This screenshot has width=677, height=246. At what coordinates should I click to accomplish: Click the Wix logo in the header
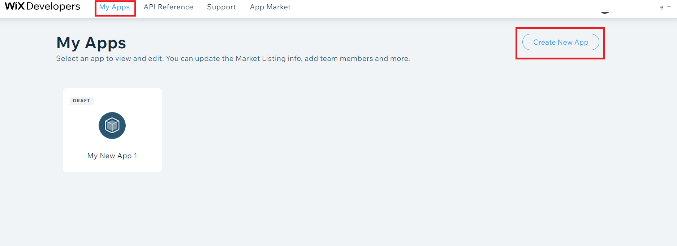pos(15,6)
